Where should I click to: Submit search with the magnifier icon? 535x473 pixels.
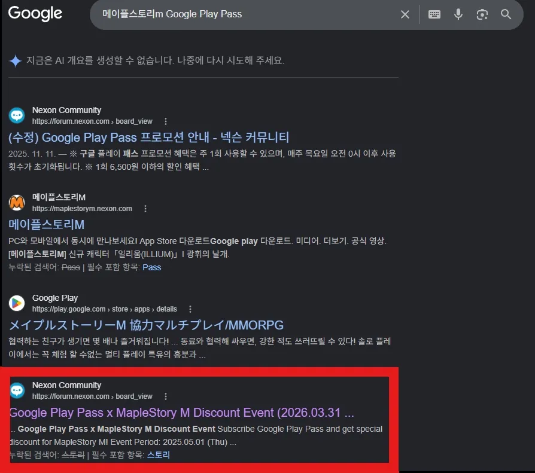coord(506,14)
